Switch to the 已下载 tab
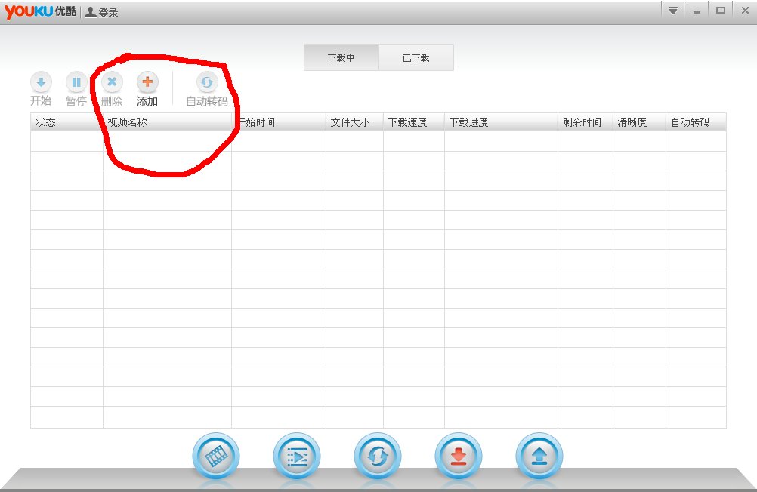Image resolution: width=757 pixels, height=492 pixels. click(416, 58)
